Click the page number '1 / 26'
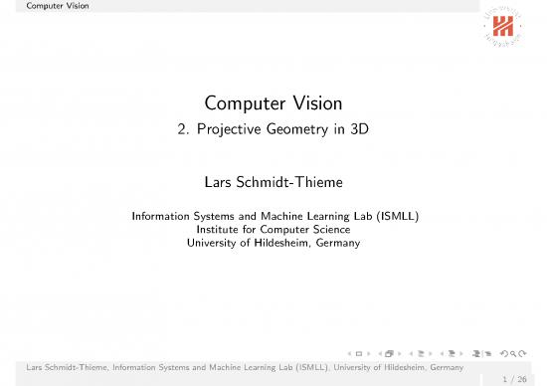Viewport: 547px width, 386px height. coord(514,379)
